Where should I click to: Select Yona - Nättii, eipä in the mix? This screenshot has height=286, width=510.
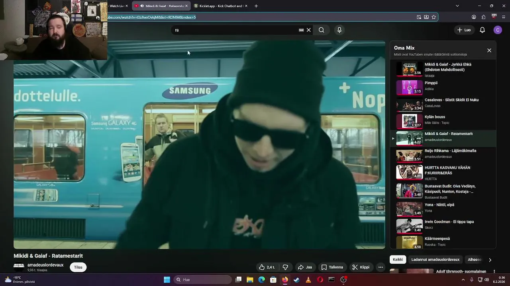click(443, 209)
